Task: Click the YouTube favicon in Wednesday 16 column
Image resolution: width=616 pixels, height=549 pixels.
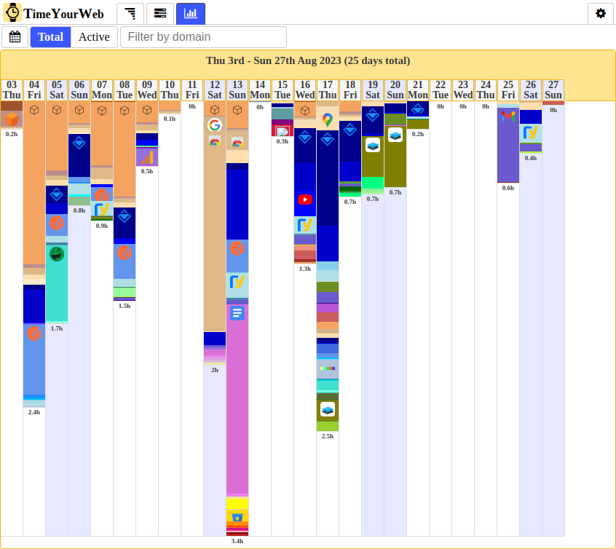Action: coord(305,200)
